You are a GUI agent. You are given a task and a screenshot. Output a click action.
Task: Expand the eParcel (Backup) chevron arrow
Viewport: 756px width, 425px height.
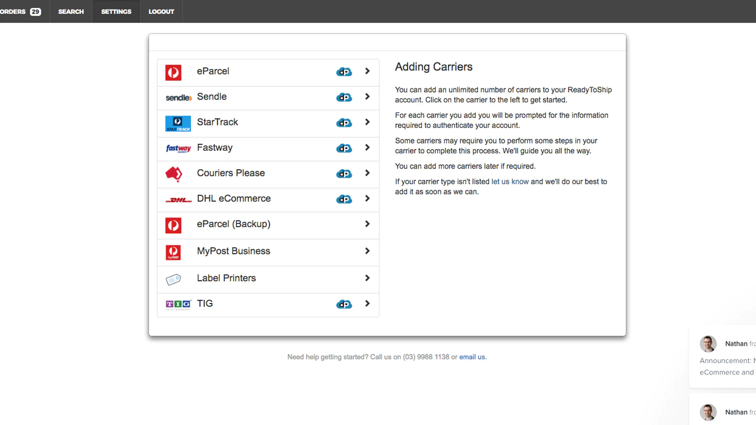point(367,224)
